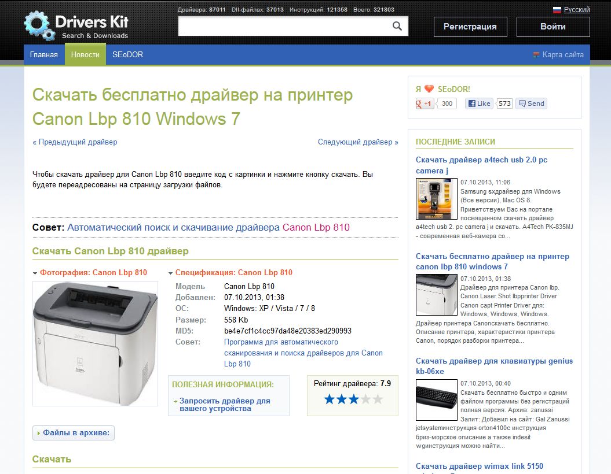Click the Google +1 count 300

(x=447, y=103)
